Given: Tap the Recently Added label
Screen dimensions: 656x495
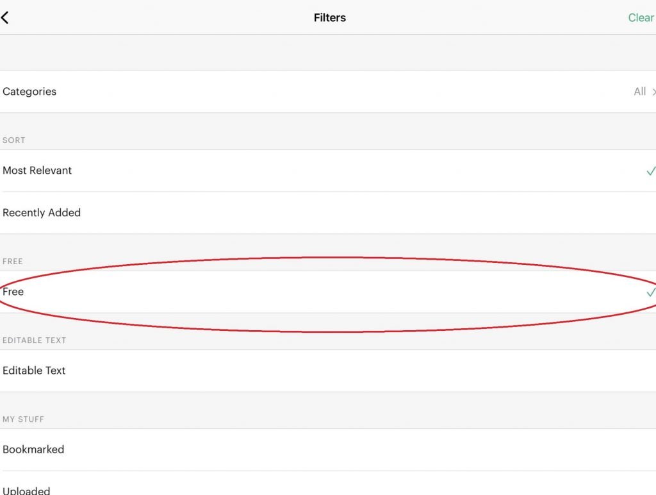Looking at the screenshot, I should [x=42, y=213].
